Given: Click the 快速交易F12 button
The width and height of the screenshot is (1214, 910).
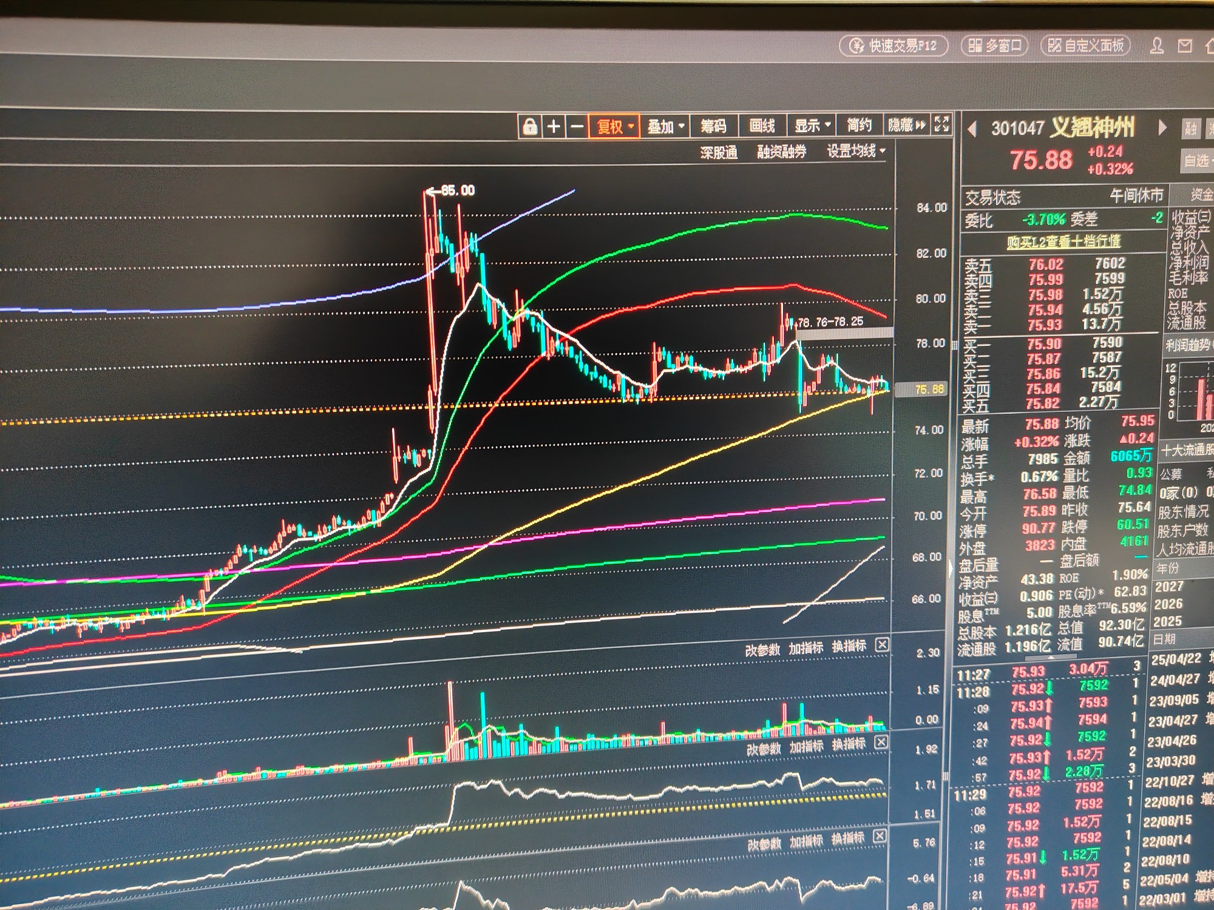Looking at the screenshot, I should coord(894,45).
